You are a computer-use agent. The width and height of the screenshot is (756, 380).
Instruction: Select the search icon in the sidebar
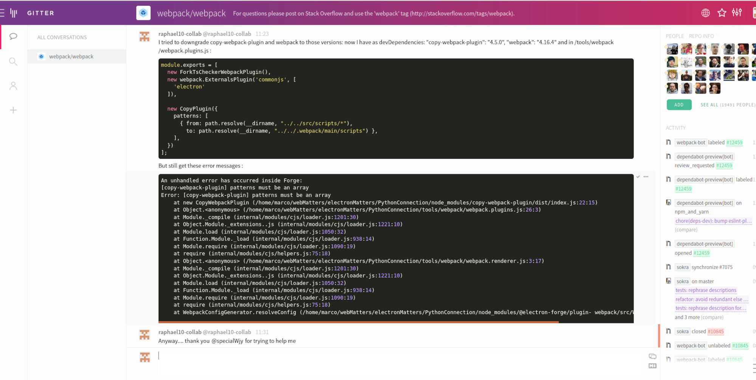(13, 61)
